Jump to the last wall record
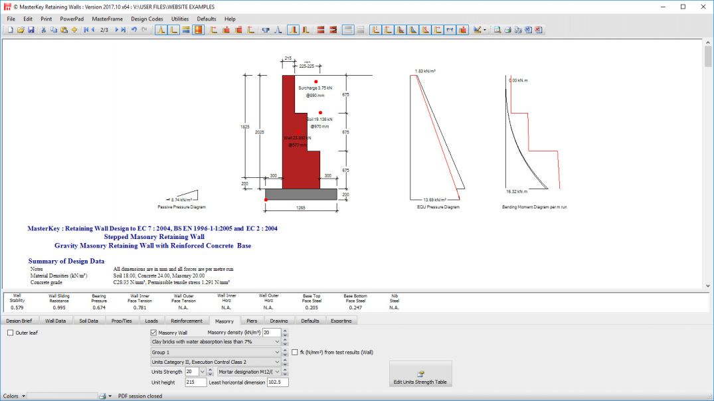This screenshot has width=714, height=401. coord(124,30)
